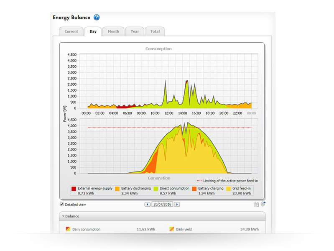The width and height of the screenshot is (334, 251).
Task: Go to next day with right arrow
Action: click(x=177, y=205)
